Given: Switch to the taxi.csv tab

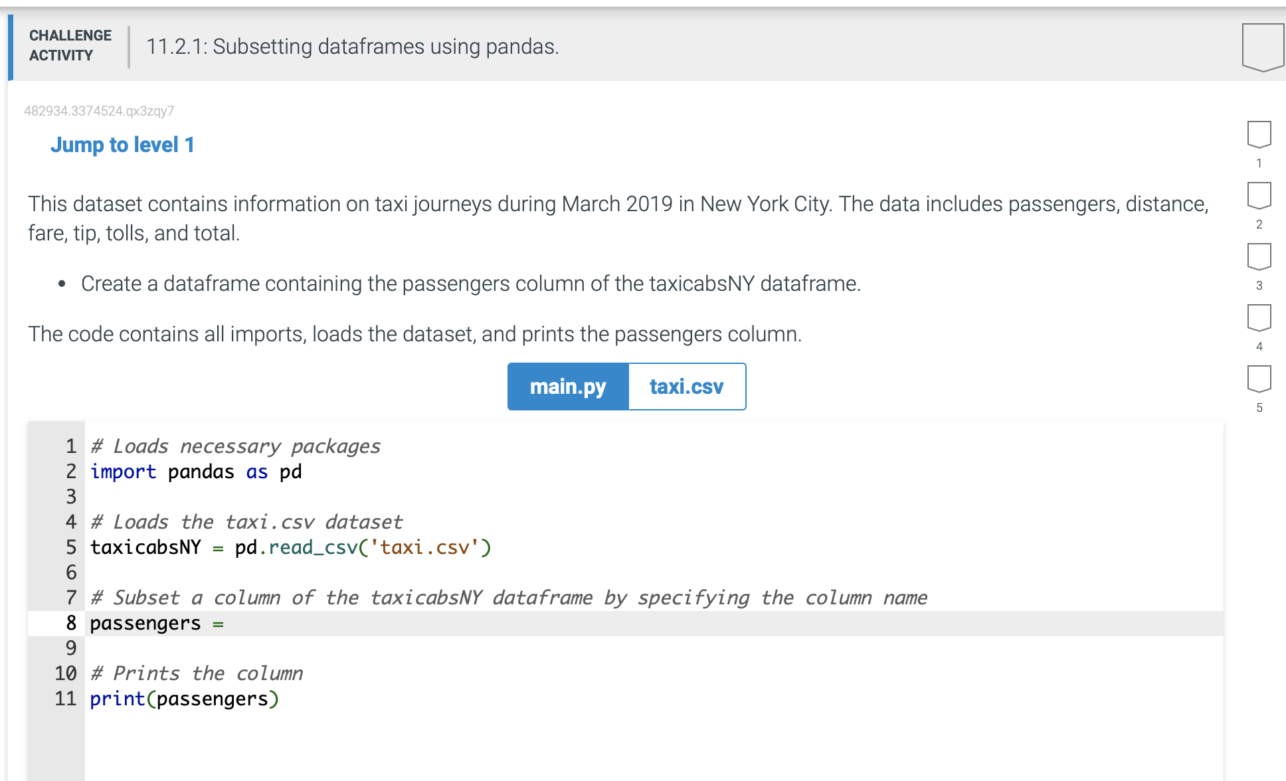Looking at the screenshot, I should [x=687, y=387].
